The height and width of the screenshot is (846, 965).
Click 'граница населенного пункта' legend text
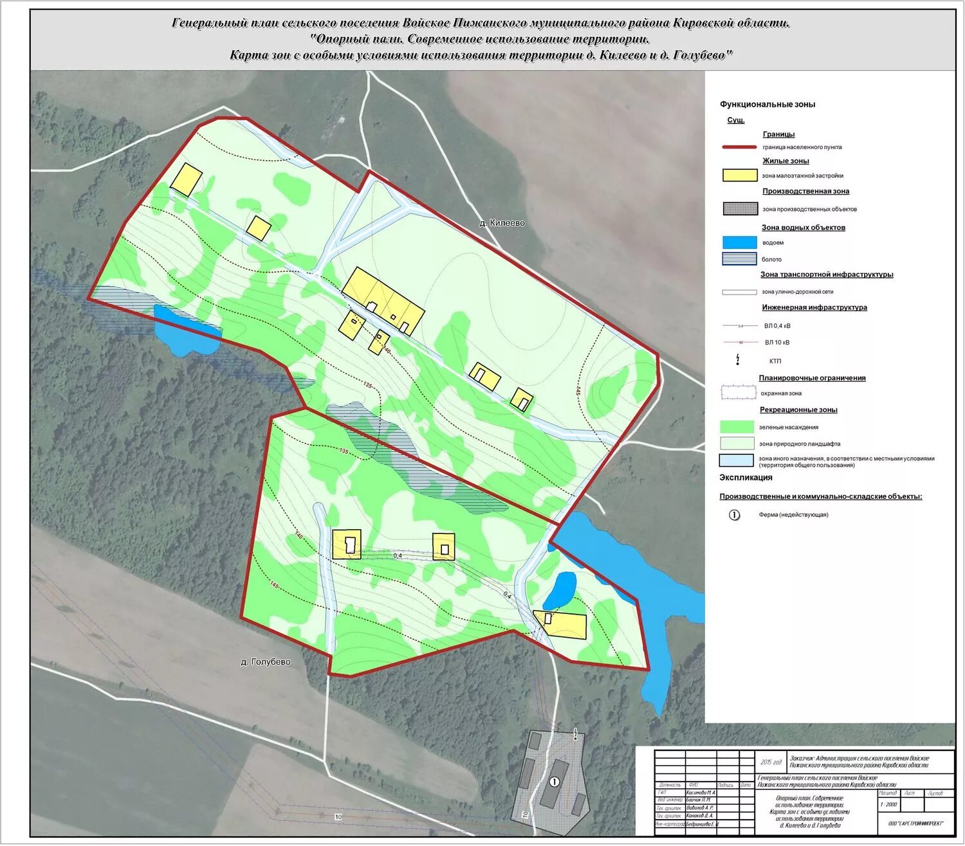point(802,148)
